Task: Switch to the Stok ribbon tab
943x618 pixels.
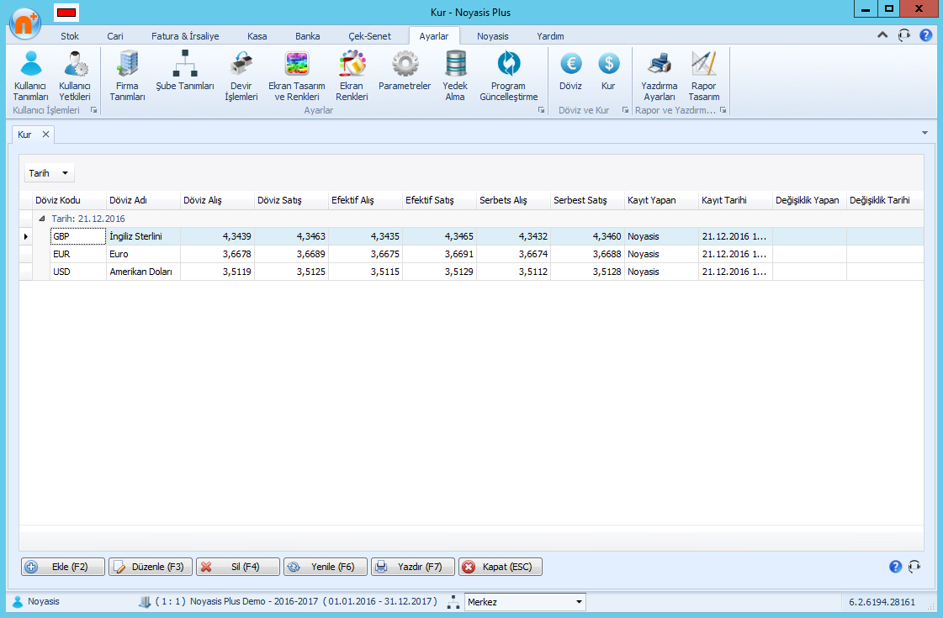Action: (70, 36)
